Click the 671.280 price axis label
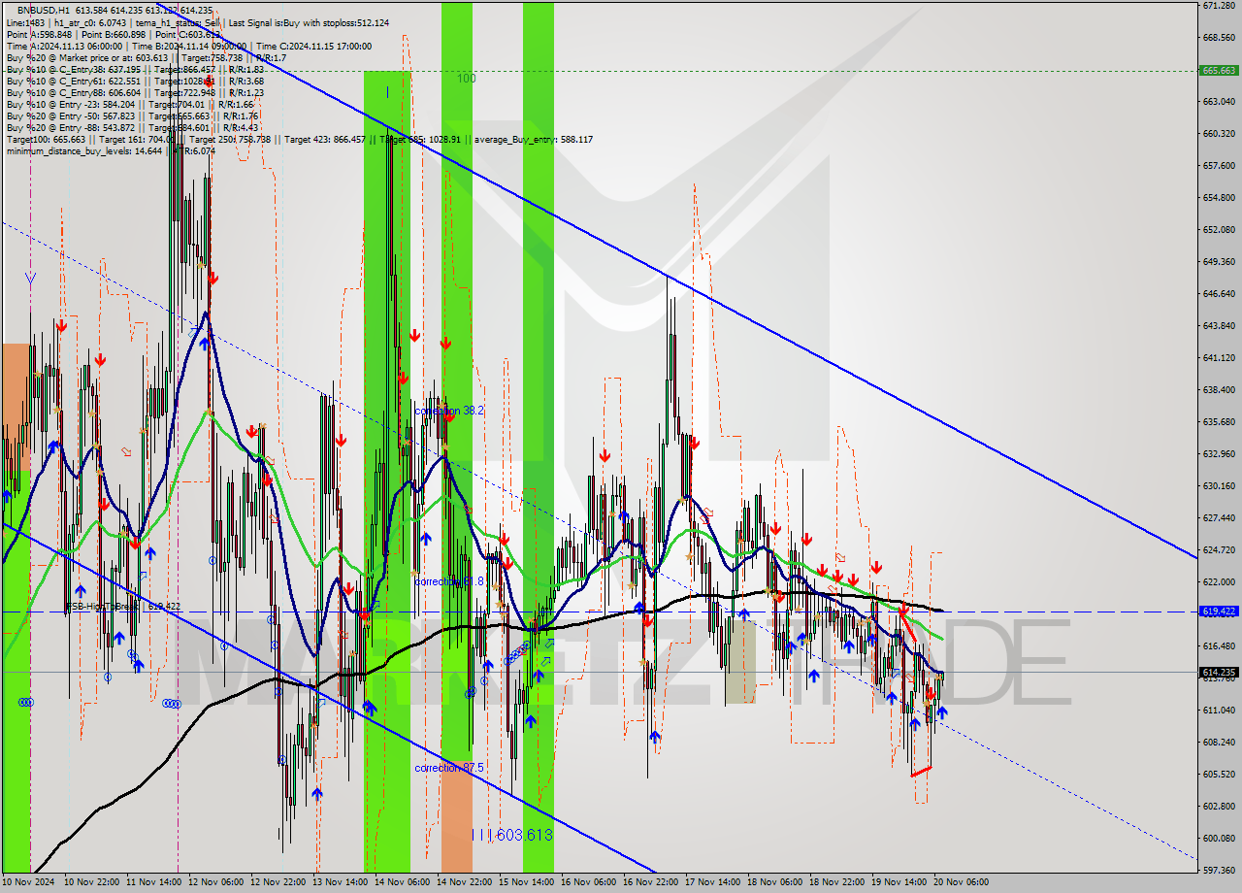Image resolution: width=1242 pixels, height=893 pixels. 1219,6
